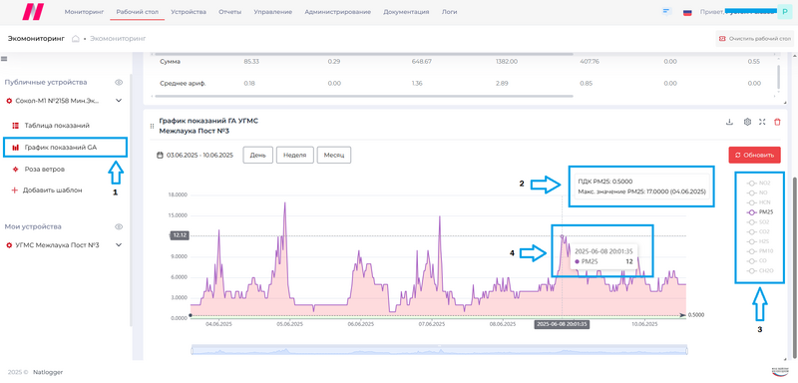Open the Russian flag language selector
This screenshot has width=798, height=383.
687,12
